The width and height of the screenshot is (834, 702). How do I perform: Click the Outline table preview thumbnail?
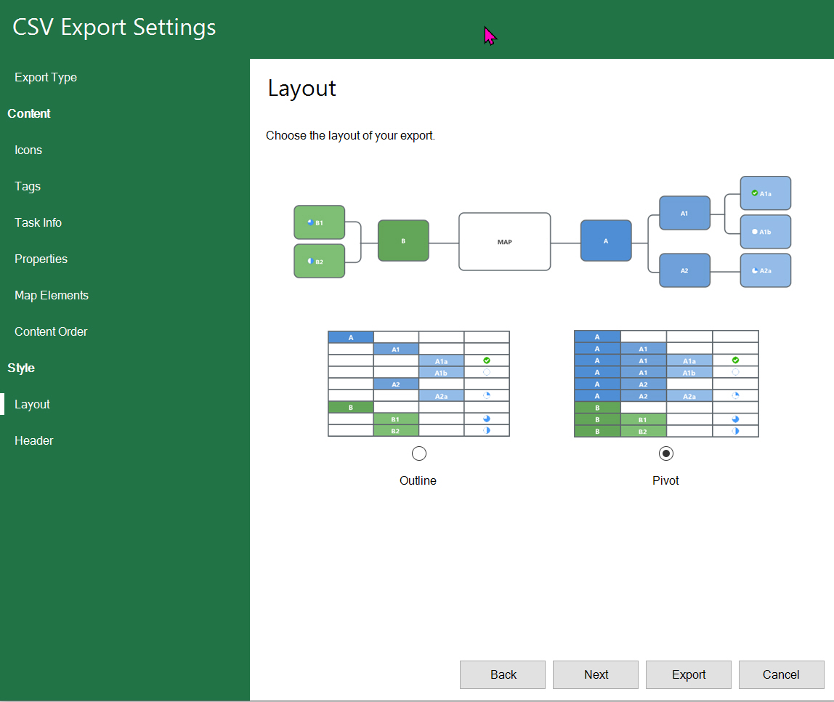point(418,384)
